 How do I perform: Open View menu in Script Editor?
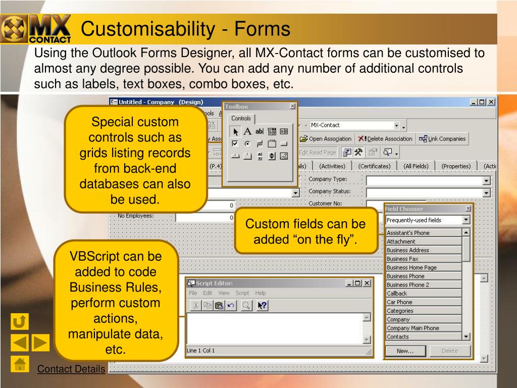[224, 293]
